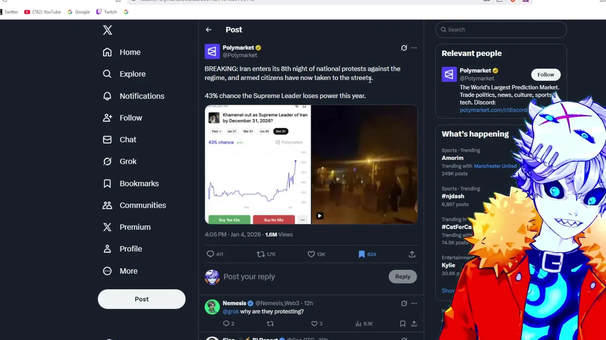Repost the post with 1.7K reposts
Screen dimensions: 606x340
[266, 254]
